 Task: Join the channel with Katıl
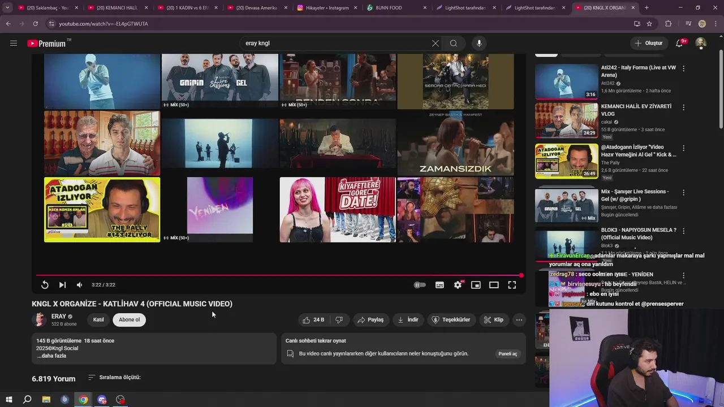tap(98, 320)
